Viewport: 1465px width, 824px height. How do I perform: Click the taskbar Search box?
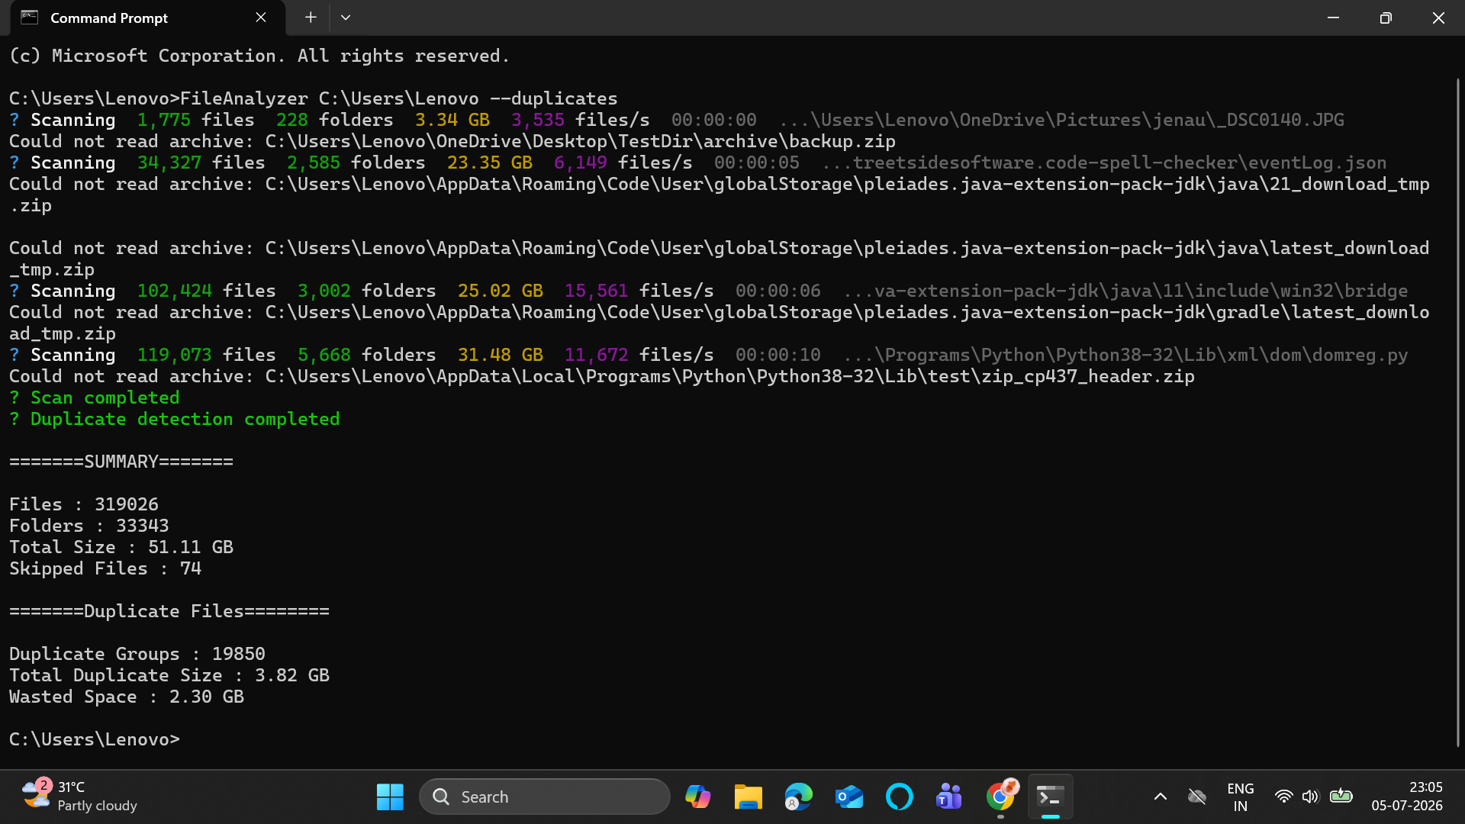[x=545, y=797]
